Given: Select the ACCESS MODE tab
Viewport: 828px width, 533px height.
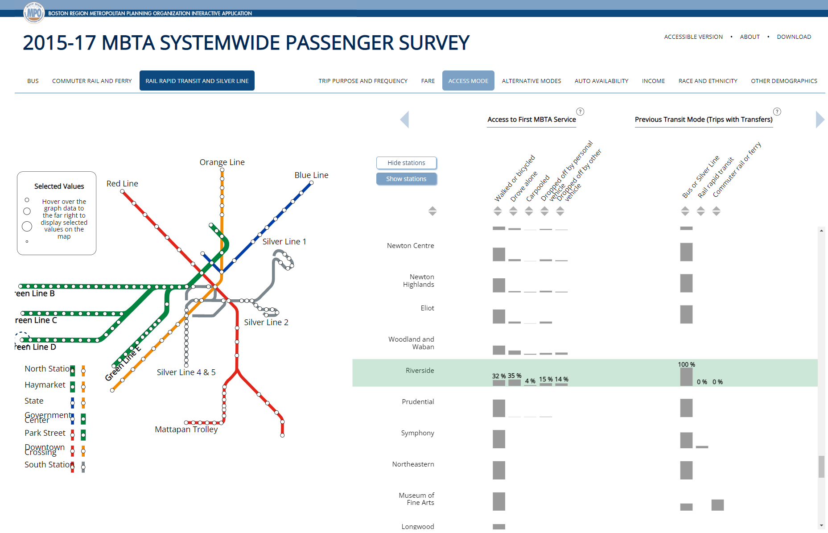Looking at the screenshot, I should tap(468, 81).
